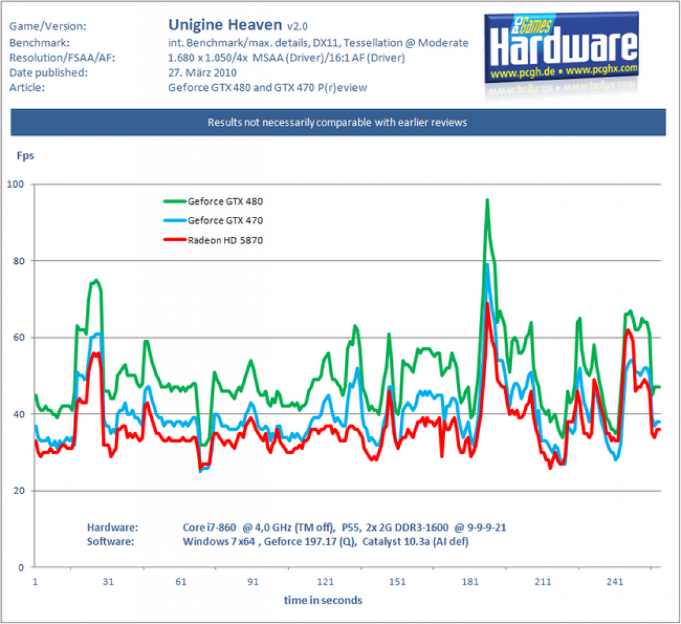Click the blue Geforce GTX 470 legend line

click(175, 221)
